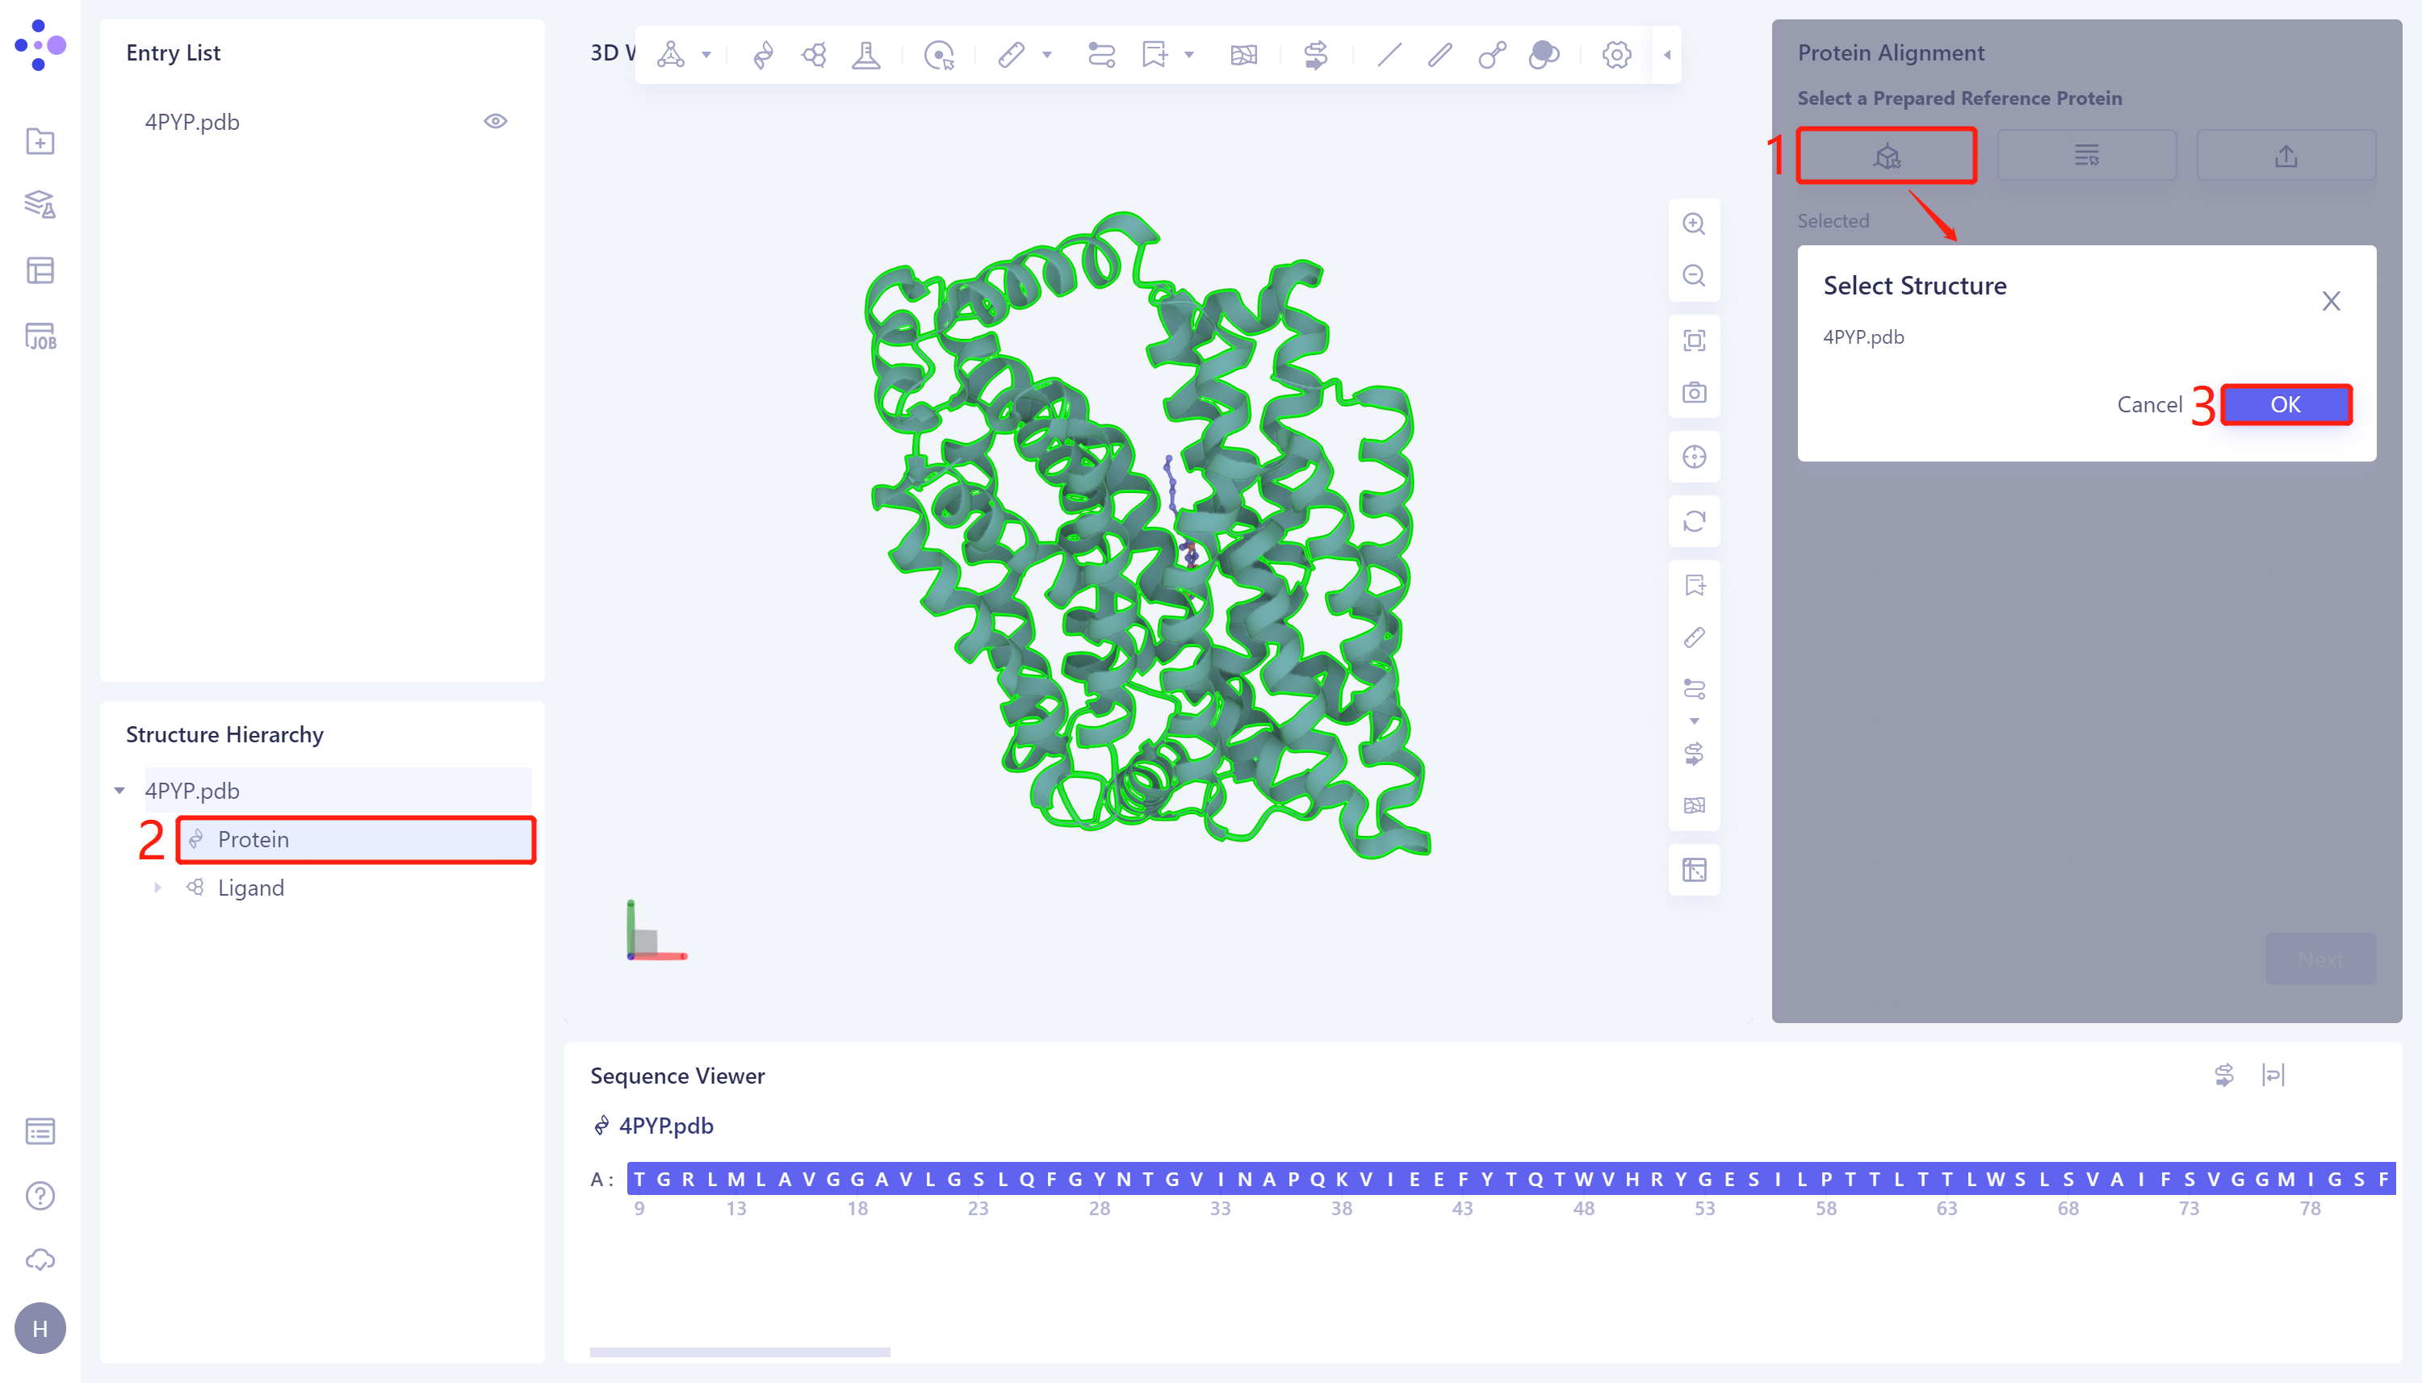2422x1383 pixels.
Task: Reset the view with the refresh icon
Action: [x=1695, y=521]
